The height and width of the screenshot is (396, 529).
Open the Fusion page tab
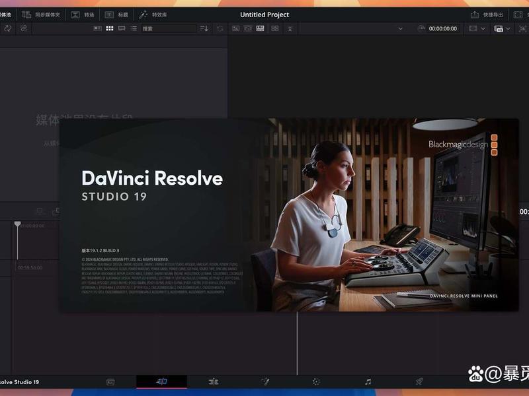[265, 381]
